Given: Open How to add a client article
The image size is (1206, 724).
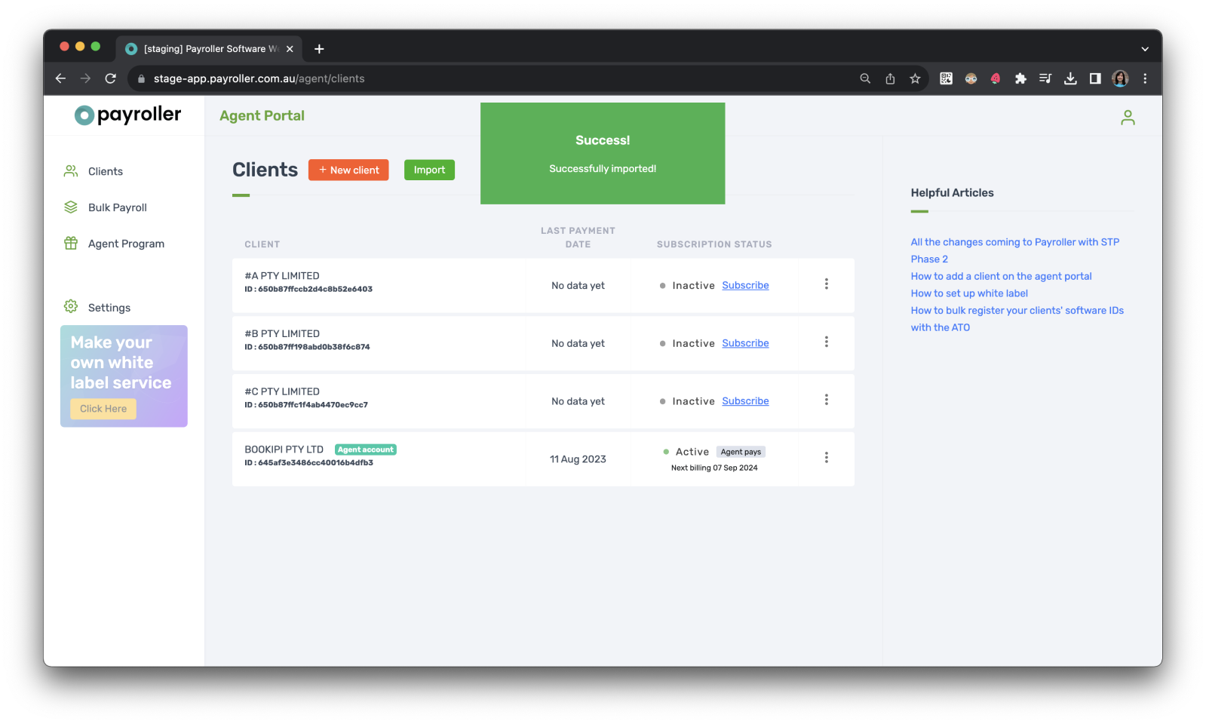Looking at the screenshot, I should click(1001, 276).
